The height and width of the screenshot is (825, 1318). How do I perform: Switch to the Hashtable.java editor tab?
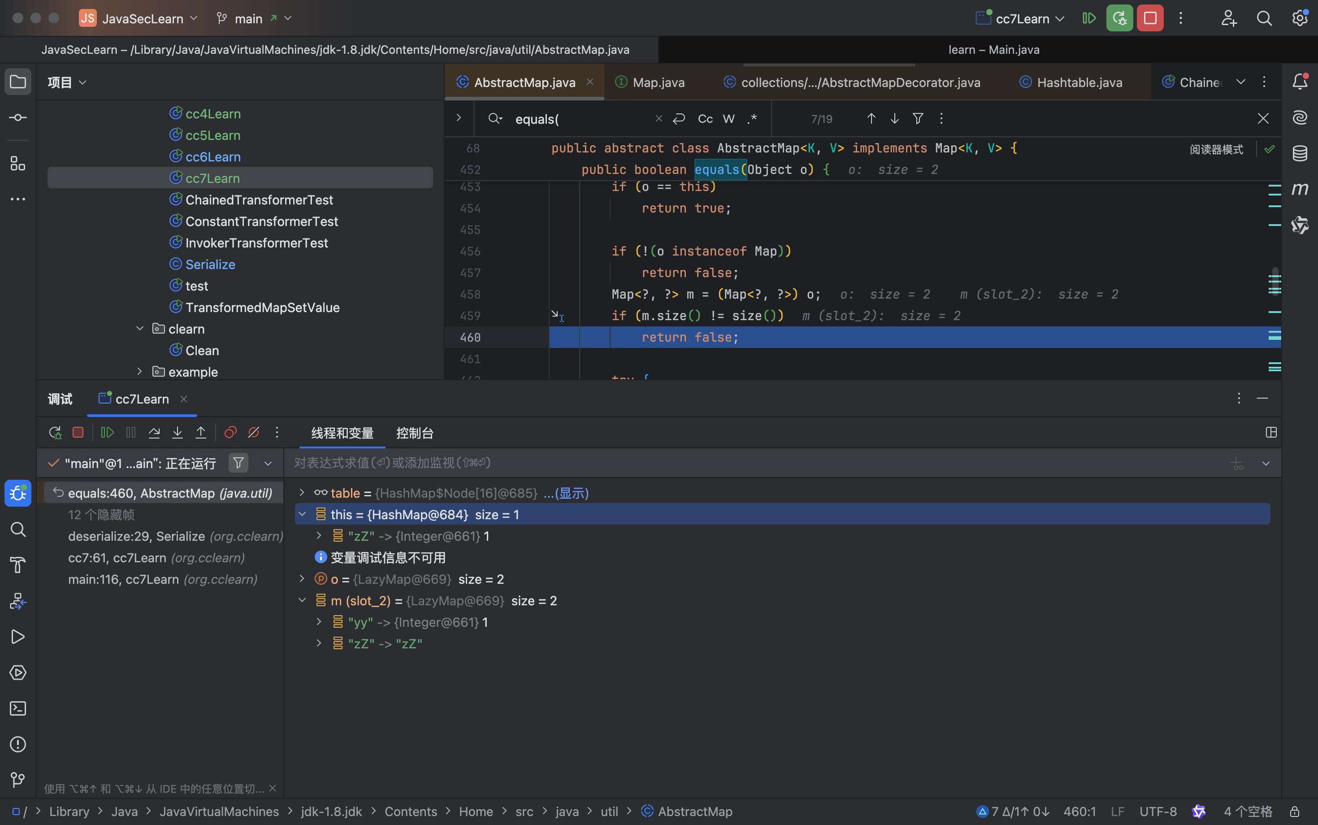click(x=1079, y=82)
